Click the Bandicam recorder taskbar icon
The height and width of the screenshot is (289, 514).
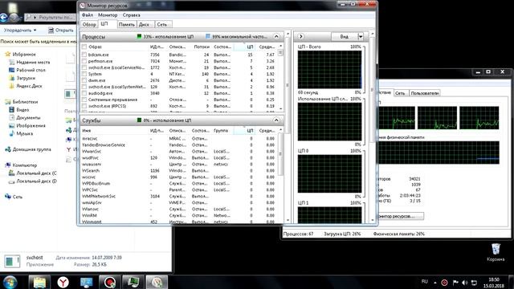click(x=110, y=282)
